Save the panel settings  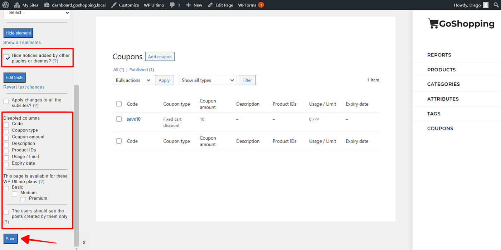(10, 239)
